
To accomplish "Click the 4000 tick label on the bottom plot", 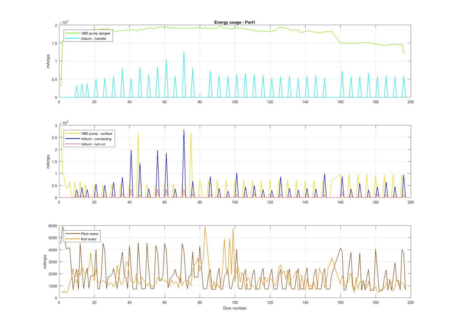I will tap(53, 250).
